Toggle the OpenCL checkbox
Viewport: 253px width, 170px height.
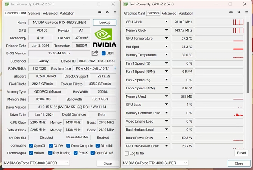(x=31, y=146)
